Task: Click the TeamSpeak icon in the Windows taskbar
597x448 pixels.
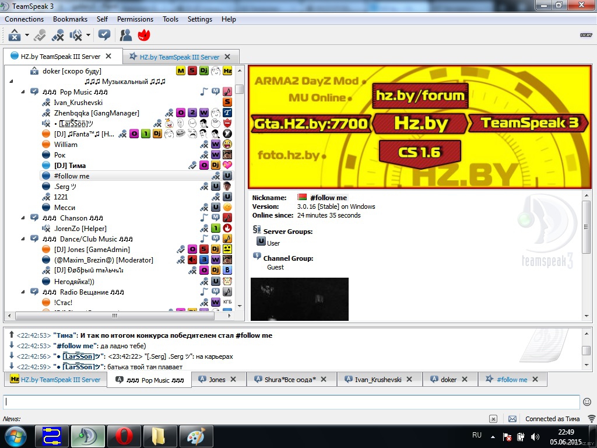Action: pos(89,436)
